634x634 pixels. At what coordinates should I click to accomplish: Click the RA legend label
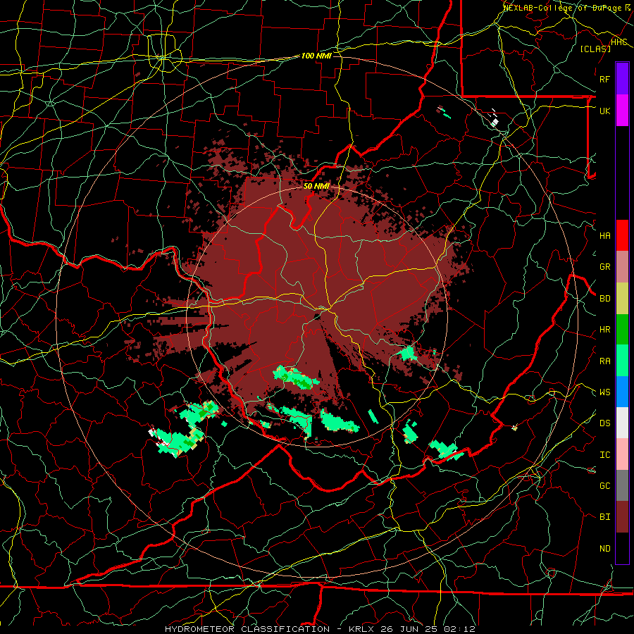click(605, 361)
